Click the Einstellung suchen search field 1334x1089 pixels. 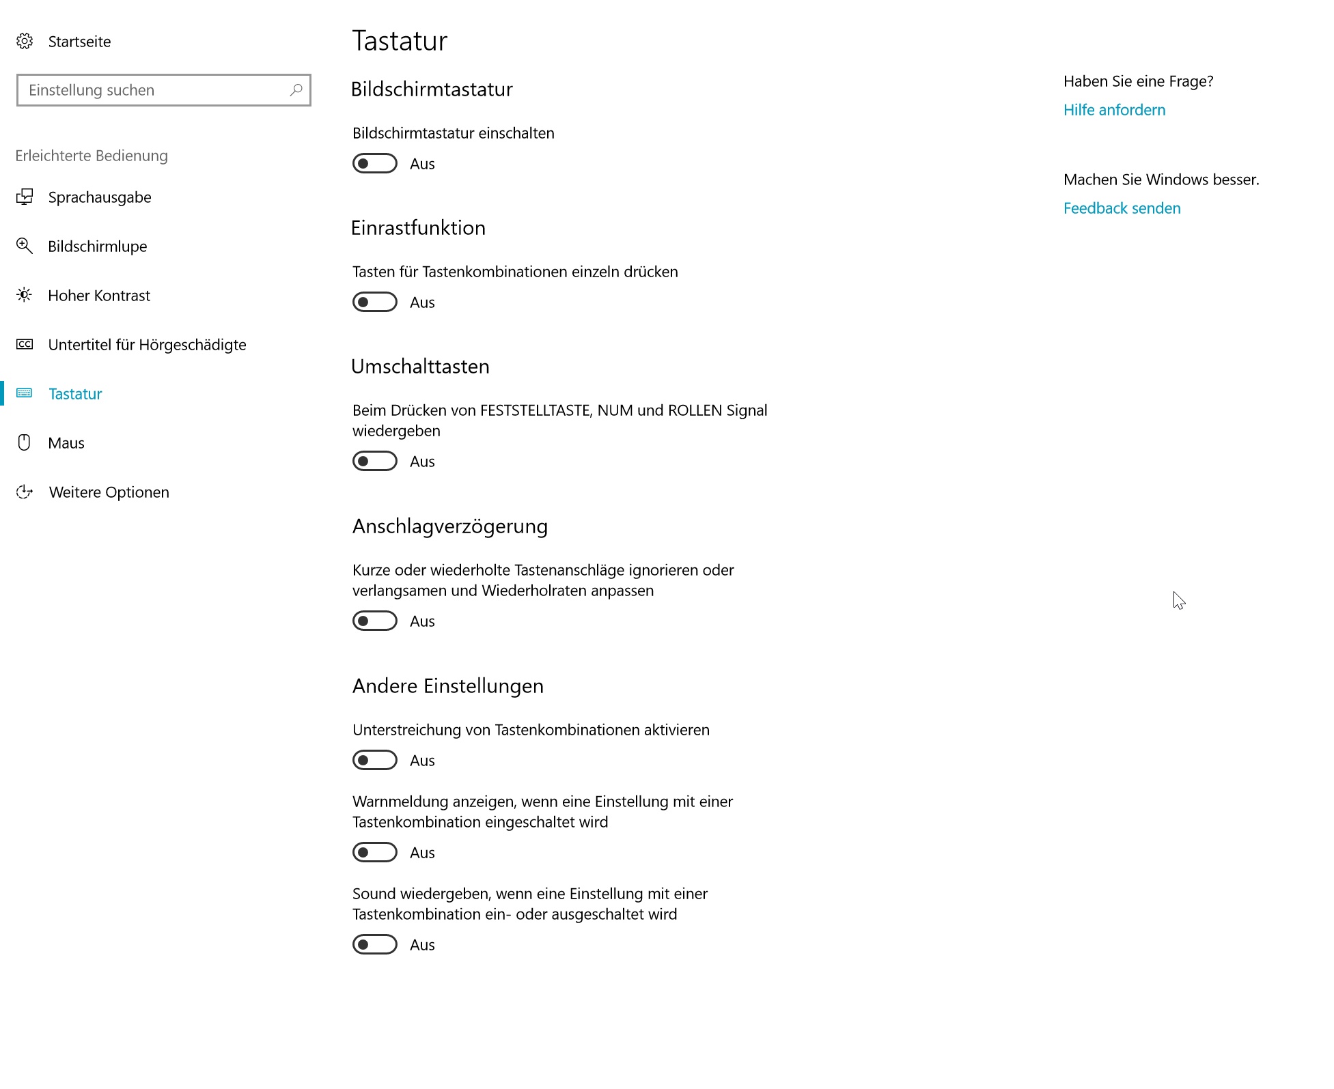[154, 90]
